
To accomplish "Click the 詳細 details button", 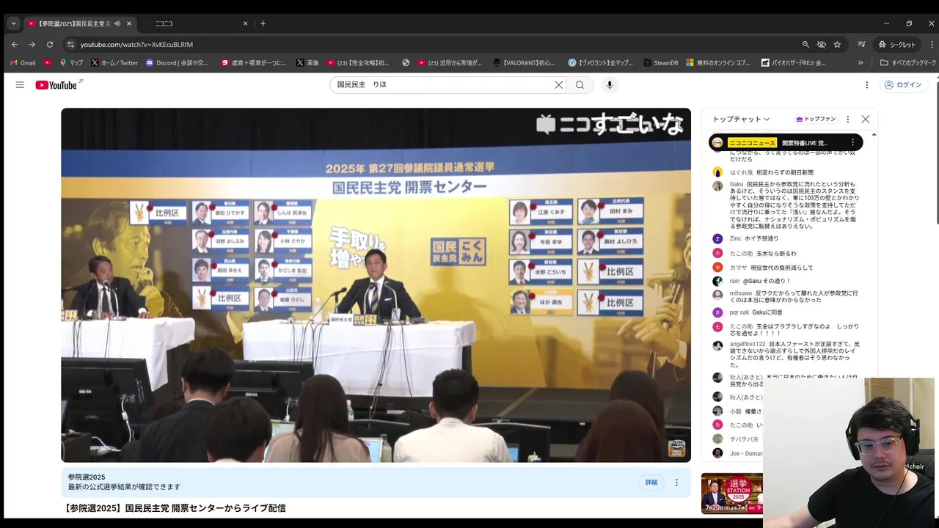I will (x=651, y=482).
